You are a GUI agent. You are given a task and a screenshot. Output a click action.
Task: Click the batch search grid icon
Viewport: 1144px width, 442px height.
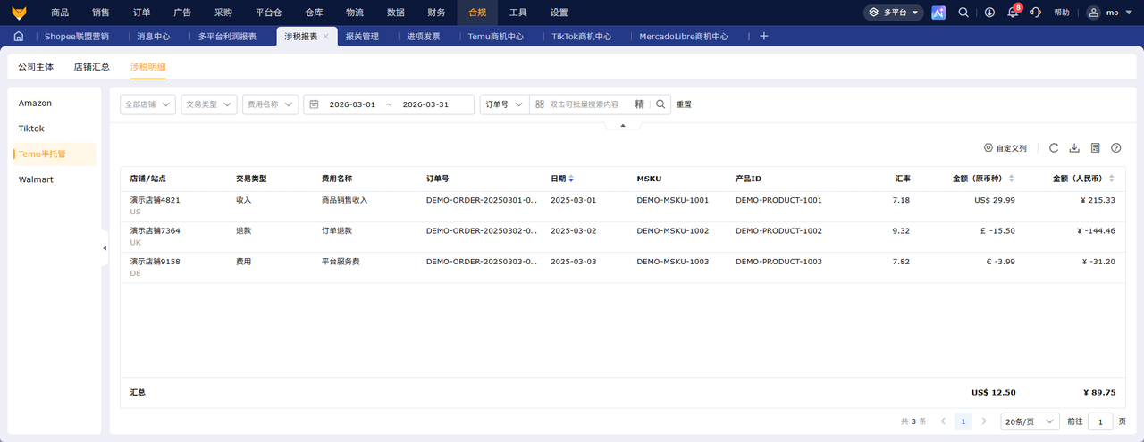540,104
